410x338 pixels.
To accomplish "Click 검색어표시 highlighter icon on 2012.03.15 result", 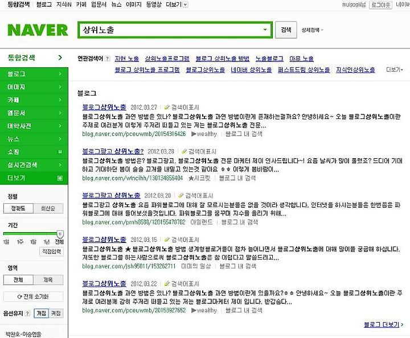I will click(167, 240).
